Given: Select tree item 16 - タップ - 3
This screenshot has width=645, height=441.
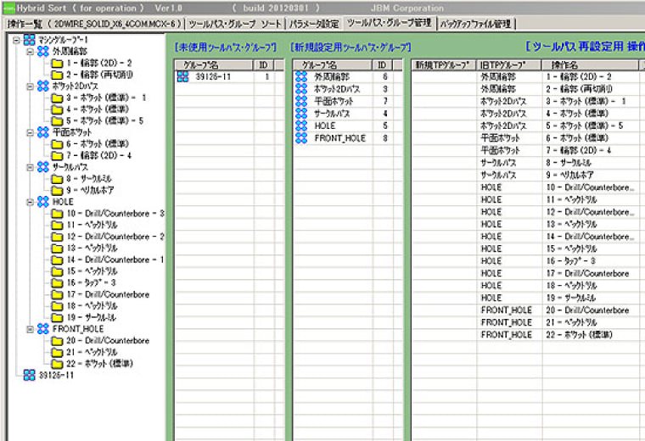Looking at the screenshot, I should [x=90, y=282].
